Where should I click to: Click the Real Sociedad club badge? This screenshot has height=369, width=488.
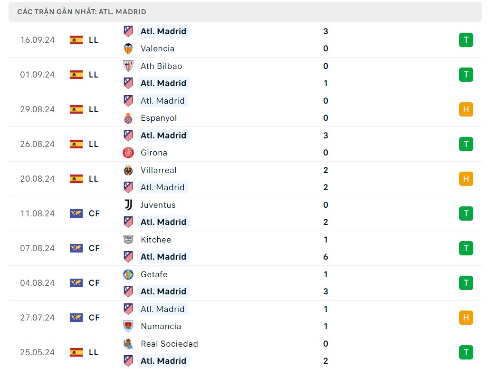128,344
